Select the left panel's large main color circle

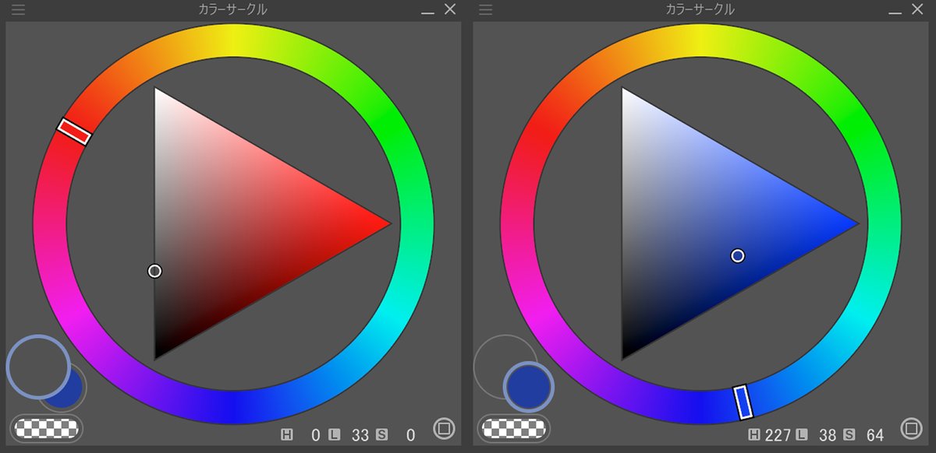tap(38, 367)
